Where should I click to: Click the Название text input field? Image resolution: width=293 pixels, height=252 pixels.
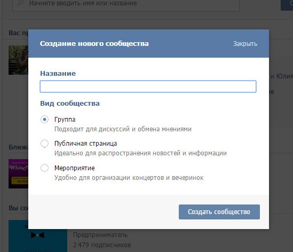(x=148, y=86)
